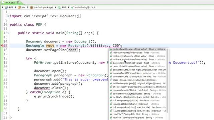Click line number 19 in the gutter
Image resolution: width=214 pixels, height=120 pixels.
point(5,63)
